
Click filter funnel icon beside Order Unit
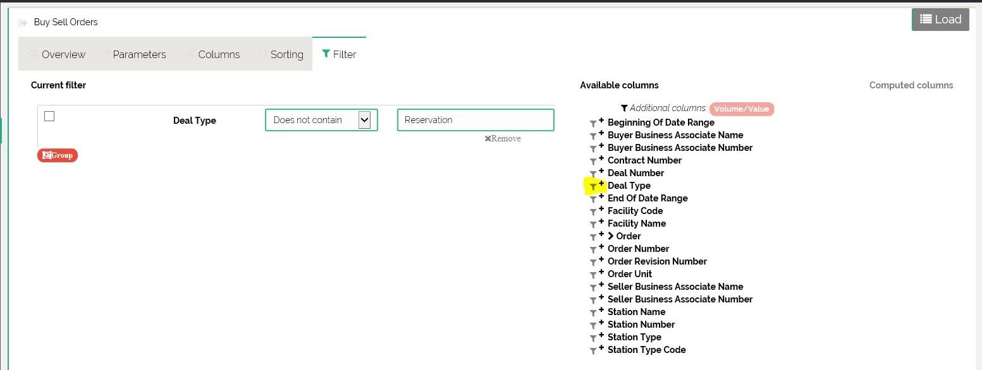click(x=592, y=275)
